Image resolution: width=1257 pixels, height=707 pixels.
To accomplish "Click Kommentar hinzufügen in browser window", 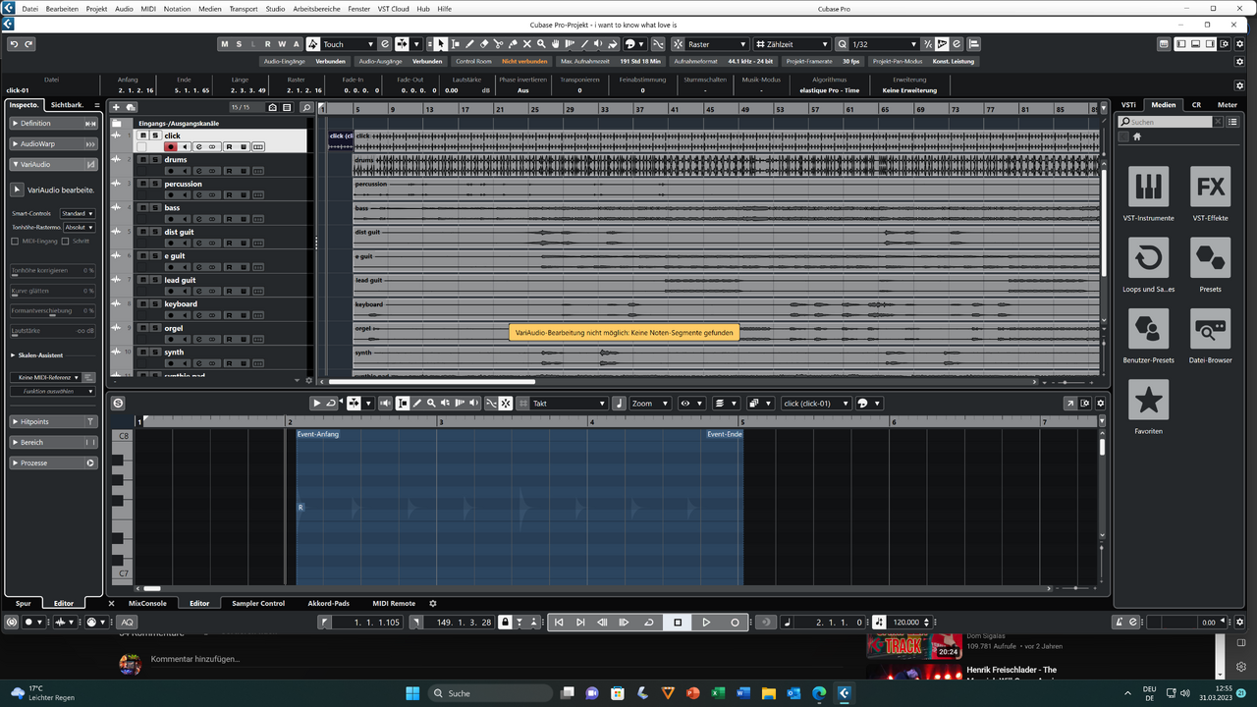I will click(195, 659).
